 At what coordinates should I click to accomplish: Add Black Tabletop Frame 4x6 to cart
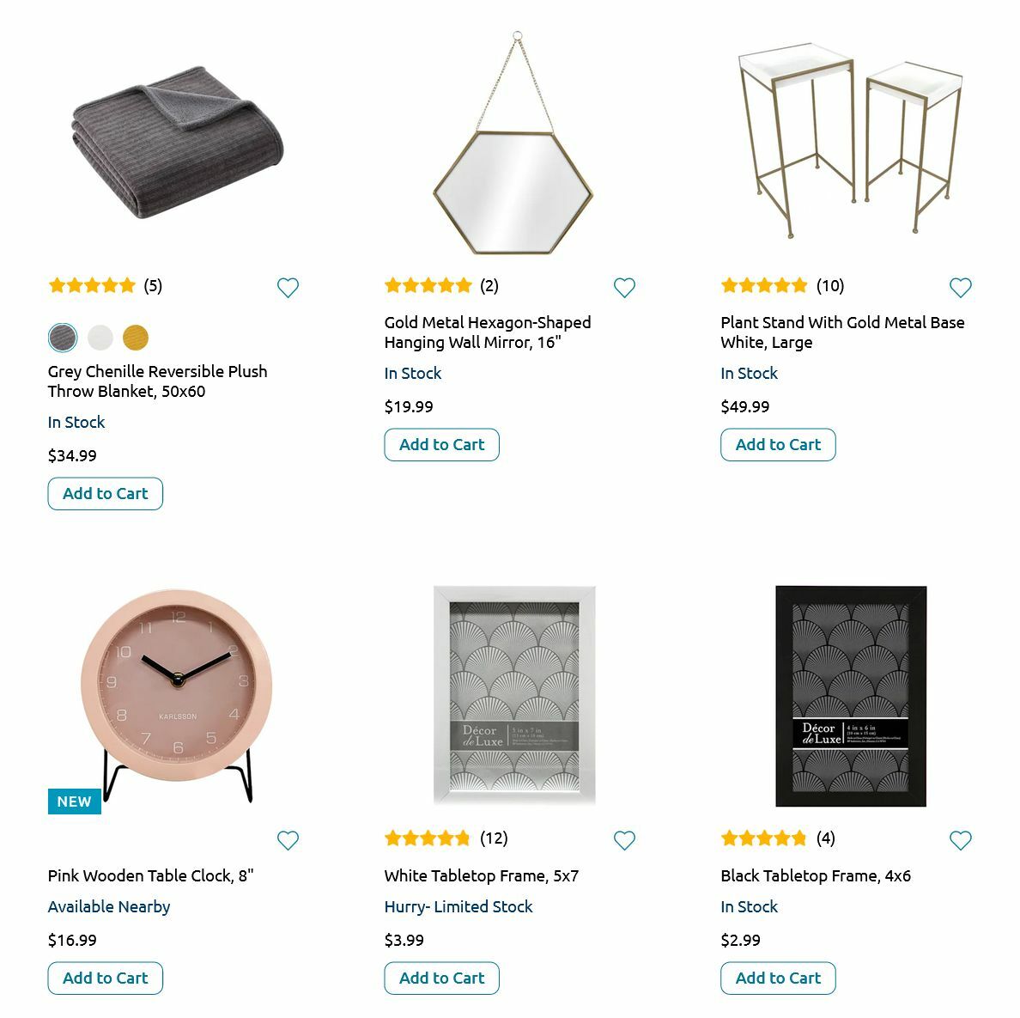pos(778,978)
